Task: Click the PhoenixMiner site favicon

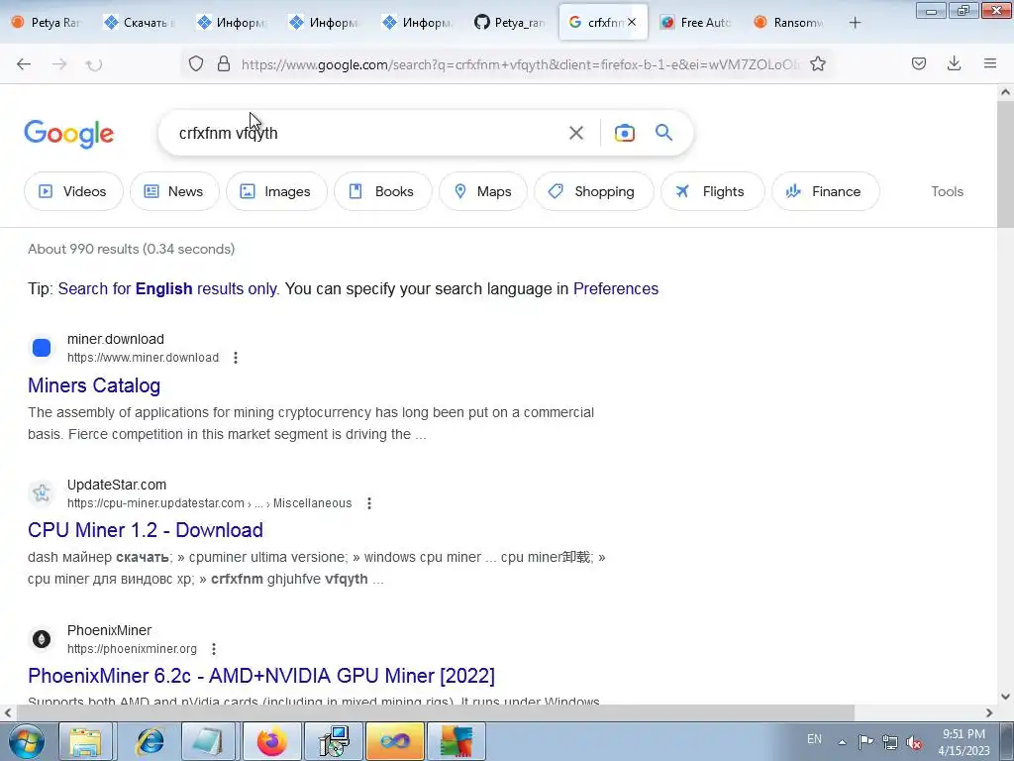Action: (42, 639)
